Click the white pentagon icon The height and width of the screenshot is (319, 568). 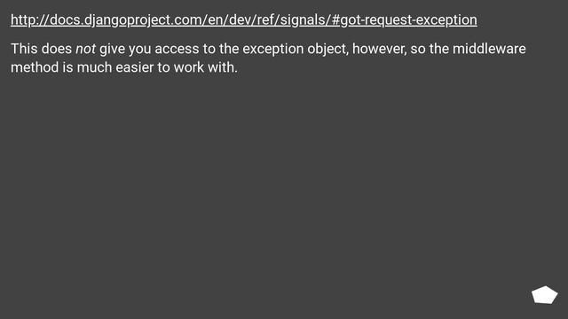pos(544,295)
